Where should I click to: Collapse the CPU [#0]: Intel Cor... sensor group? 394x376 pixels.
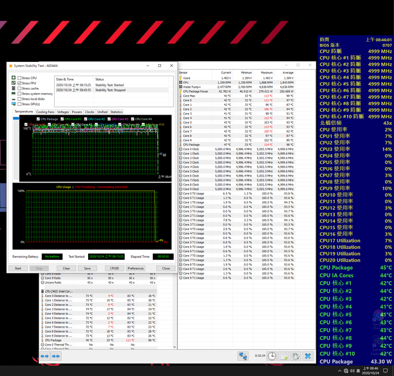43,291
